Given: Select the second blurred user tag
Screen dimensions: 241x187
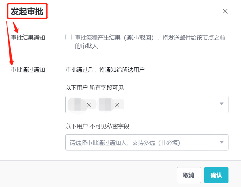Looking at the screenshot, I should pos(104,105).
